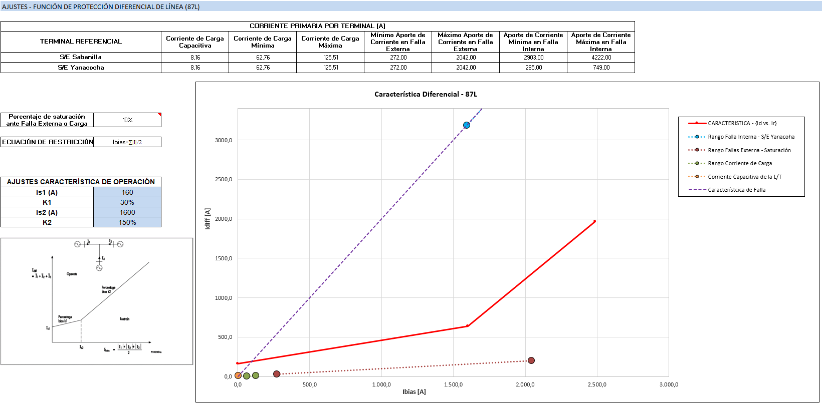Click the 4222,00 maximum internal fault cell

(x=601, y=58)
